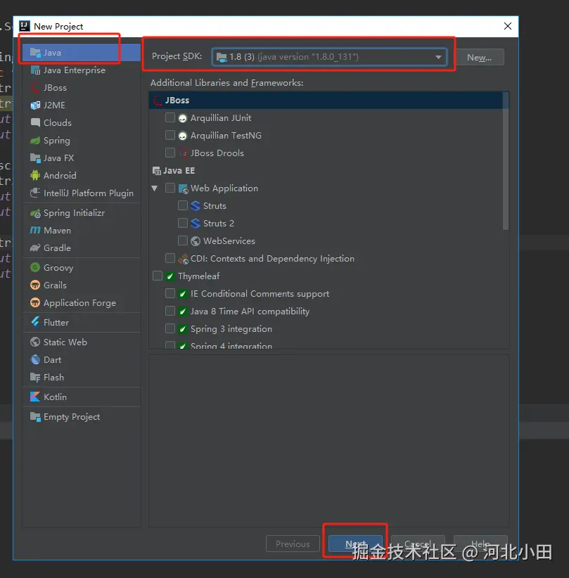Choose the Application Forge icon
The image size is (569, 578).
pos(35,303)
